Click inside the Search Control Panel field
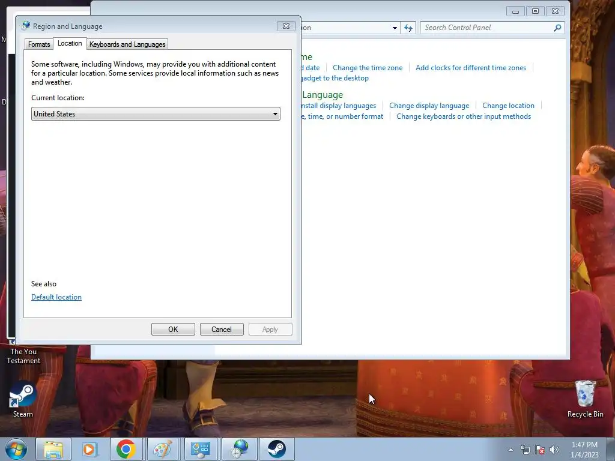This screenshot has width=615, height=461. click(487, 28)
